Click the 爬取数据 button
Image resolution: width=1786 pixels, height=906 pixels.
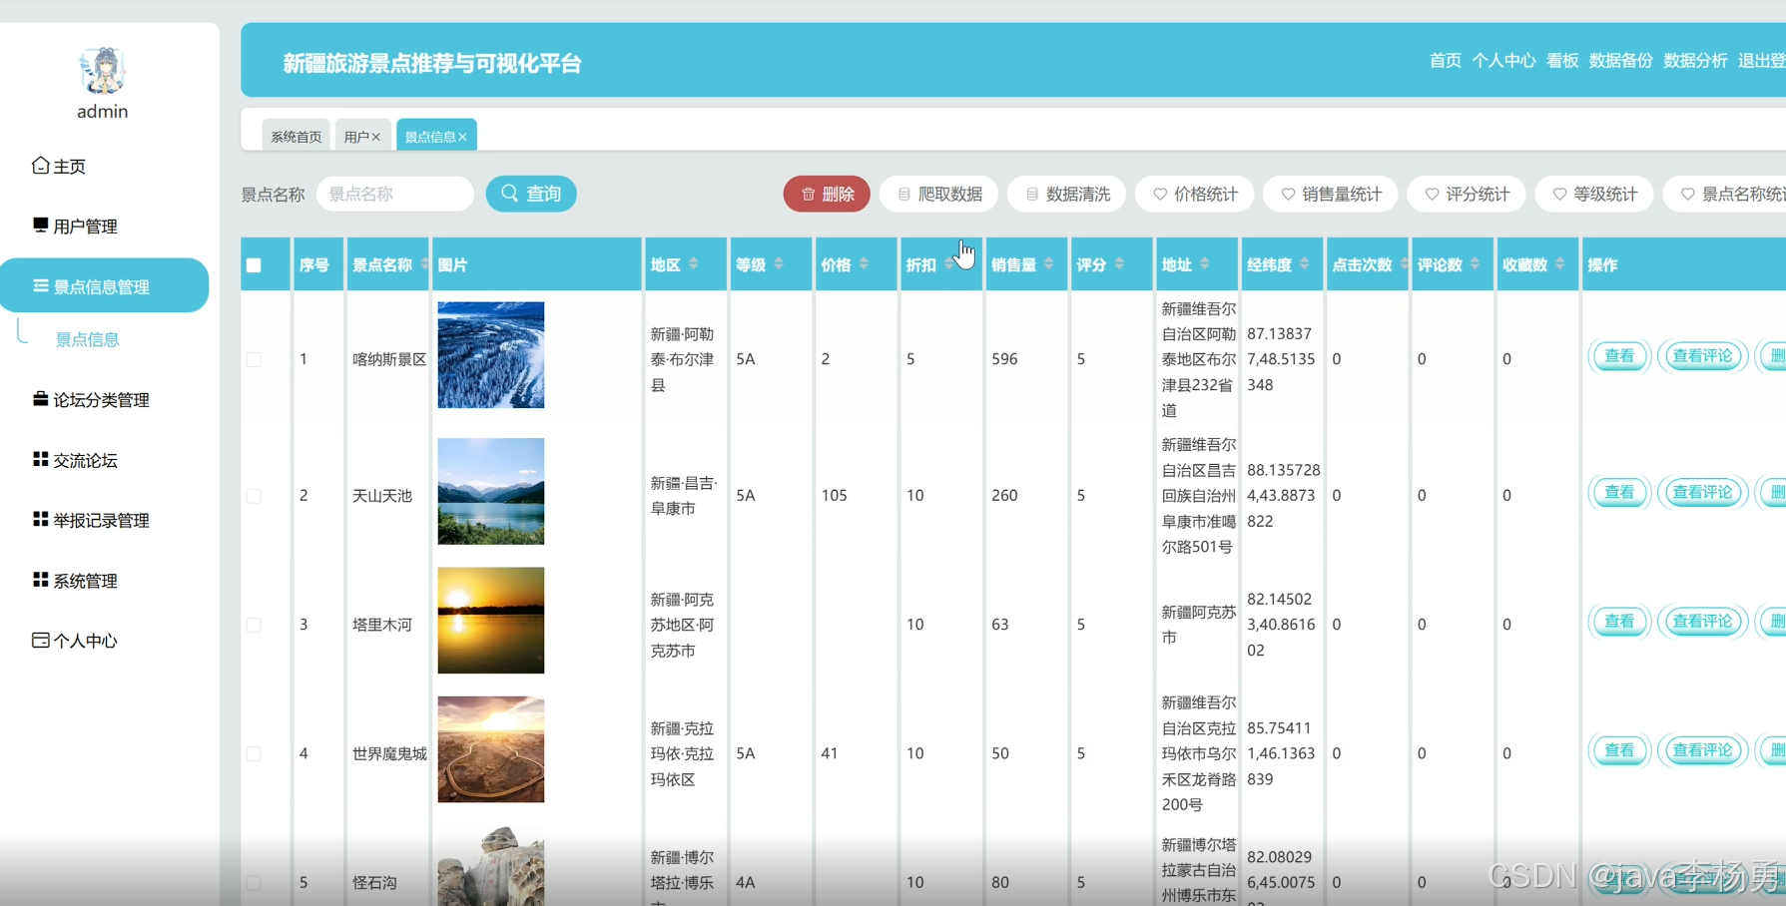point(938,194)
